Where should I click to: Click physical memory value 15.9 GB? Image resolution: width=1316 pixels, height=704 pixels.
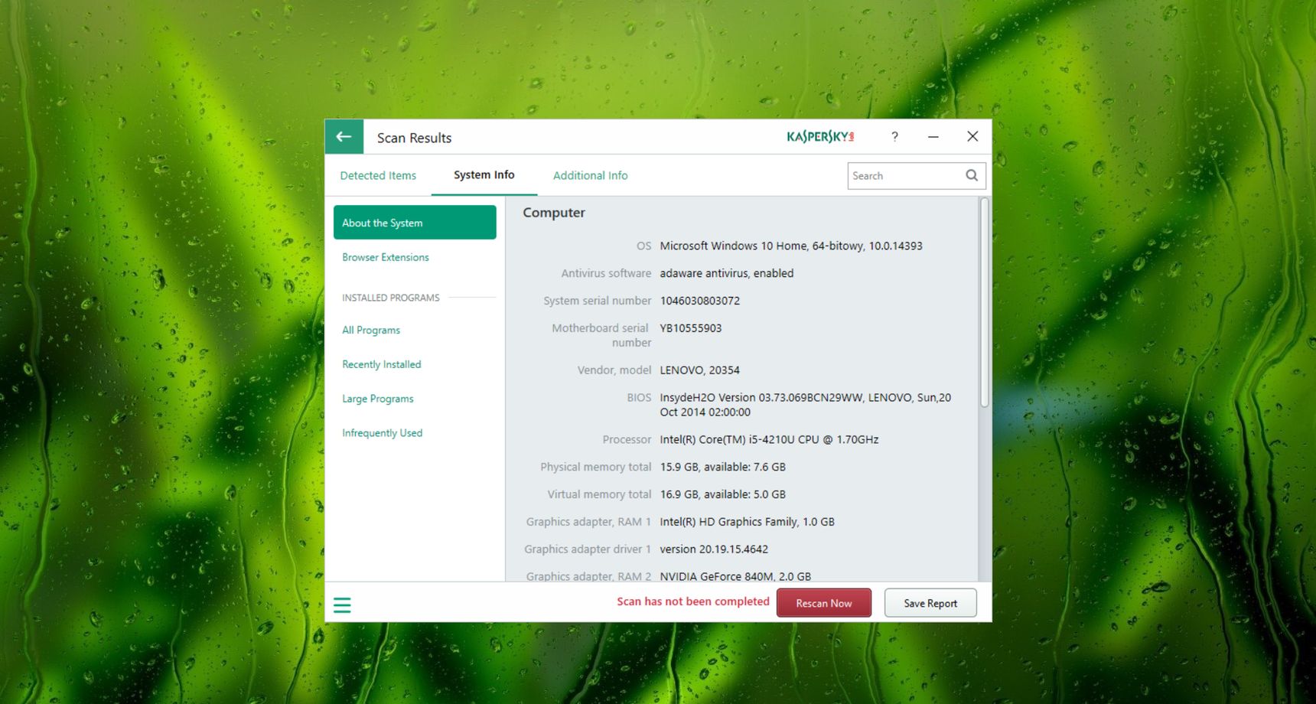coord(723,467)
